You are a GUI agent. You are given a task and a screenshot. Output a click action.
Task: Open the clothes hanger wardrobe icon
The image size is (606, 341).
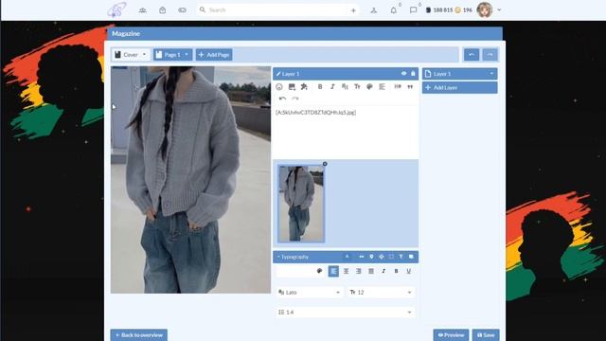pos(374,10)
